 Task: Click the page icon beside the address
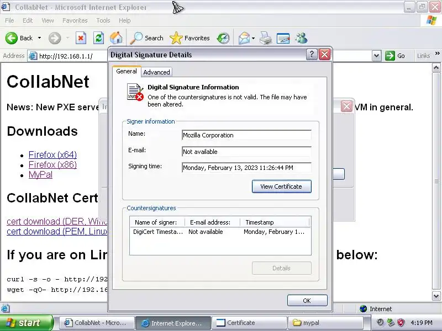(x=33, y=56)
